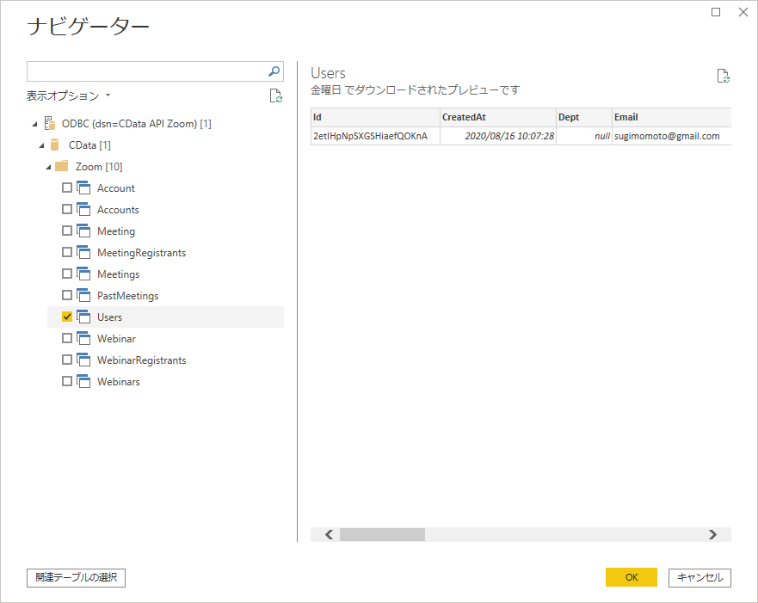Click the ODBC data source server icon
The height and width of the screenshot is (603, 758).
[50, 124]
